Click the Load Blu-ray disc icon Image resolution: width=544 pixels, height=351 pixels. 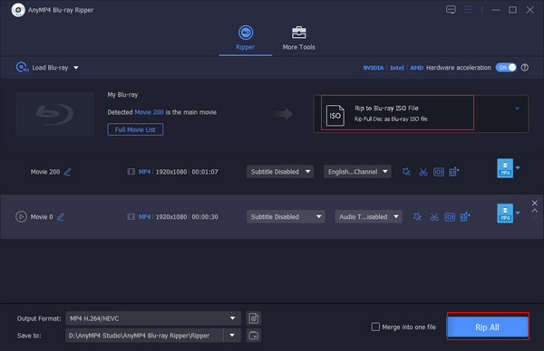(22, 67)
